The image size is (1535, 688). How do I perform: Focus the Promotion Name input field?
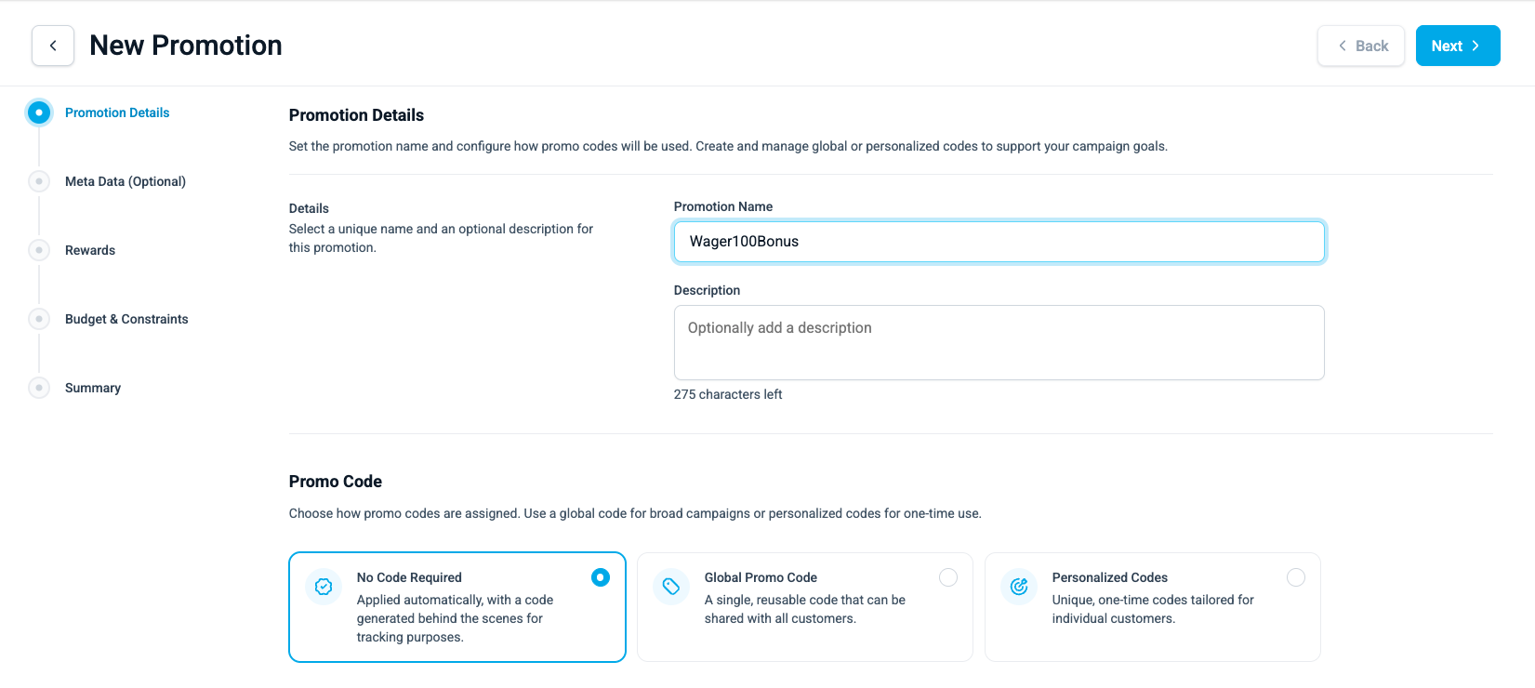tap(999, 242)
